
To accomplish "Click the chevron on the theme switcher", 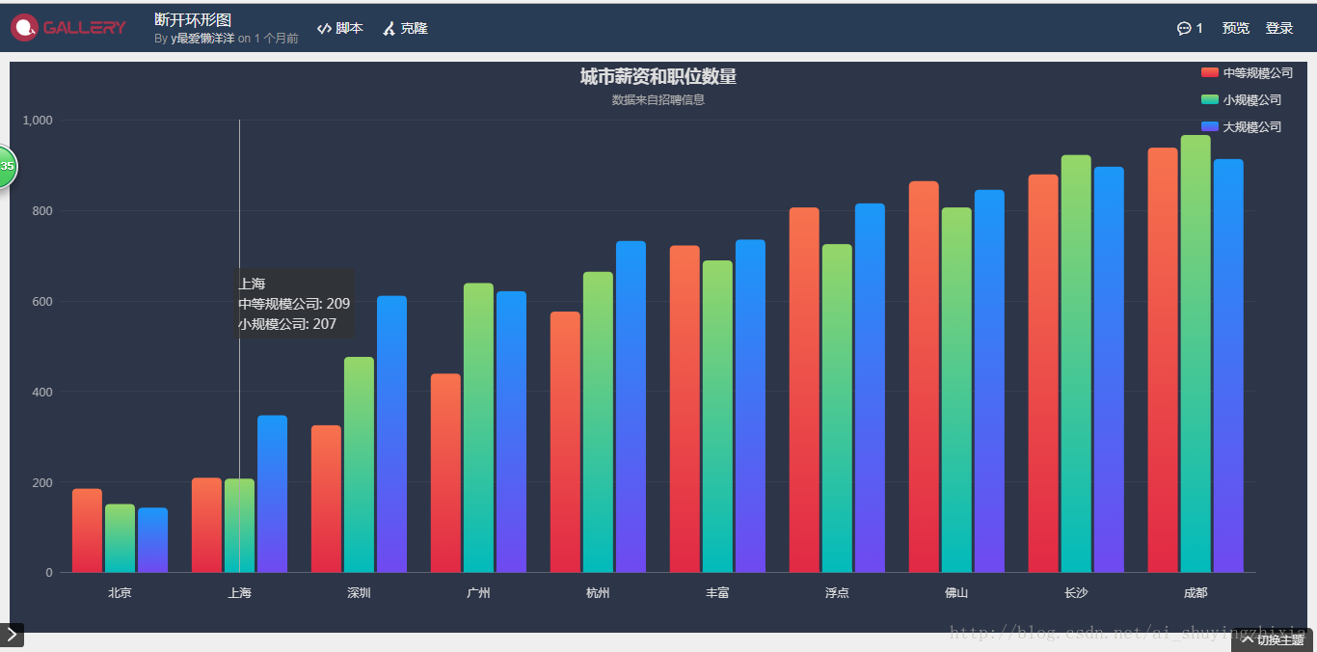I will coord(1249,638).
